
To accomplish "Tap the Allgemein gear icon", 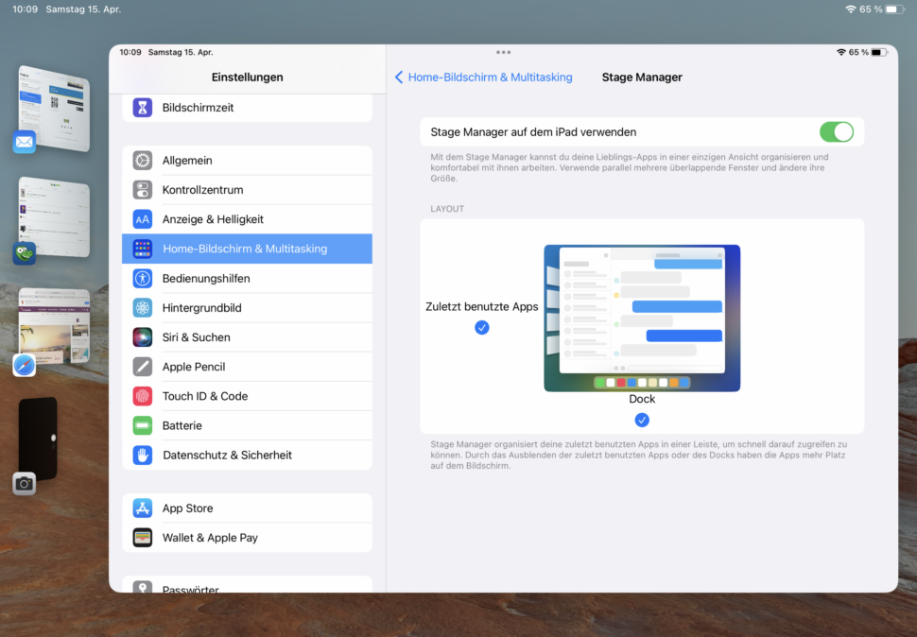I will (142, 160).
